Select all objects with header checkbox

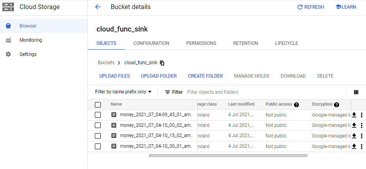pos(98,105)
